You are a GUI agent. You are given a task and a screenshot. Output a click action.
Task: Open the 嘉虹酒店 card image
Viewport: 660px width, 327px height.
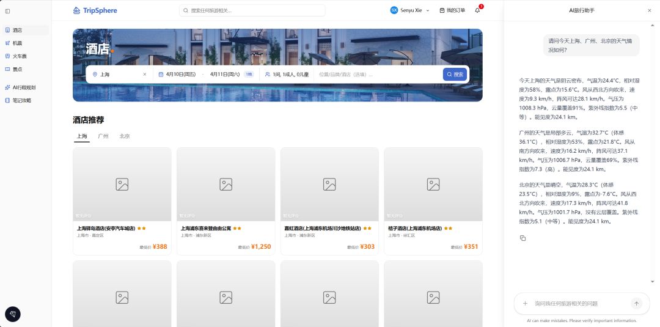tap(329, 185)
